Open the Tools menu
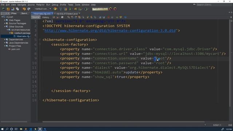This screenshot has width=233, height=131. (78, 5)
